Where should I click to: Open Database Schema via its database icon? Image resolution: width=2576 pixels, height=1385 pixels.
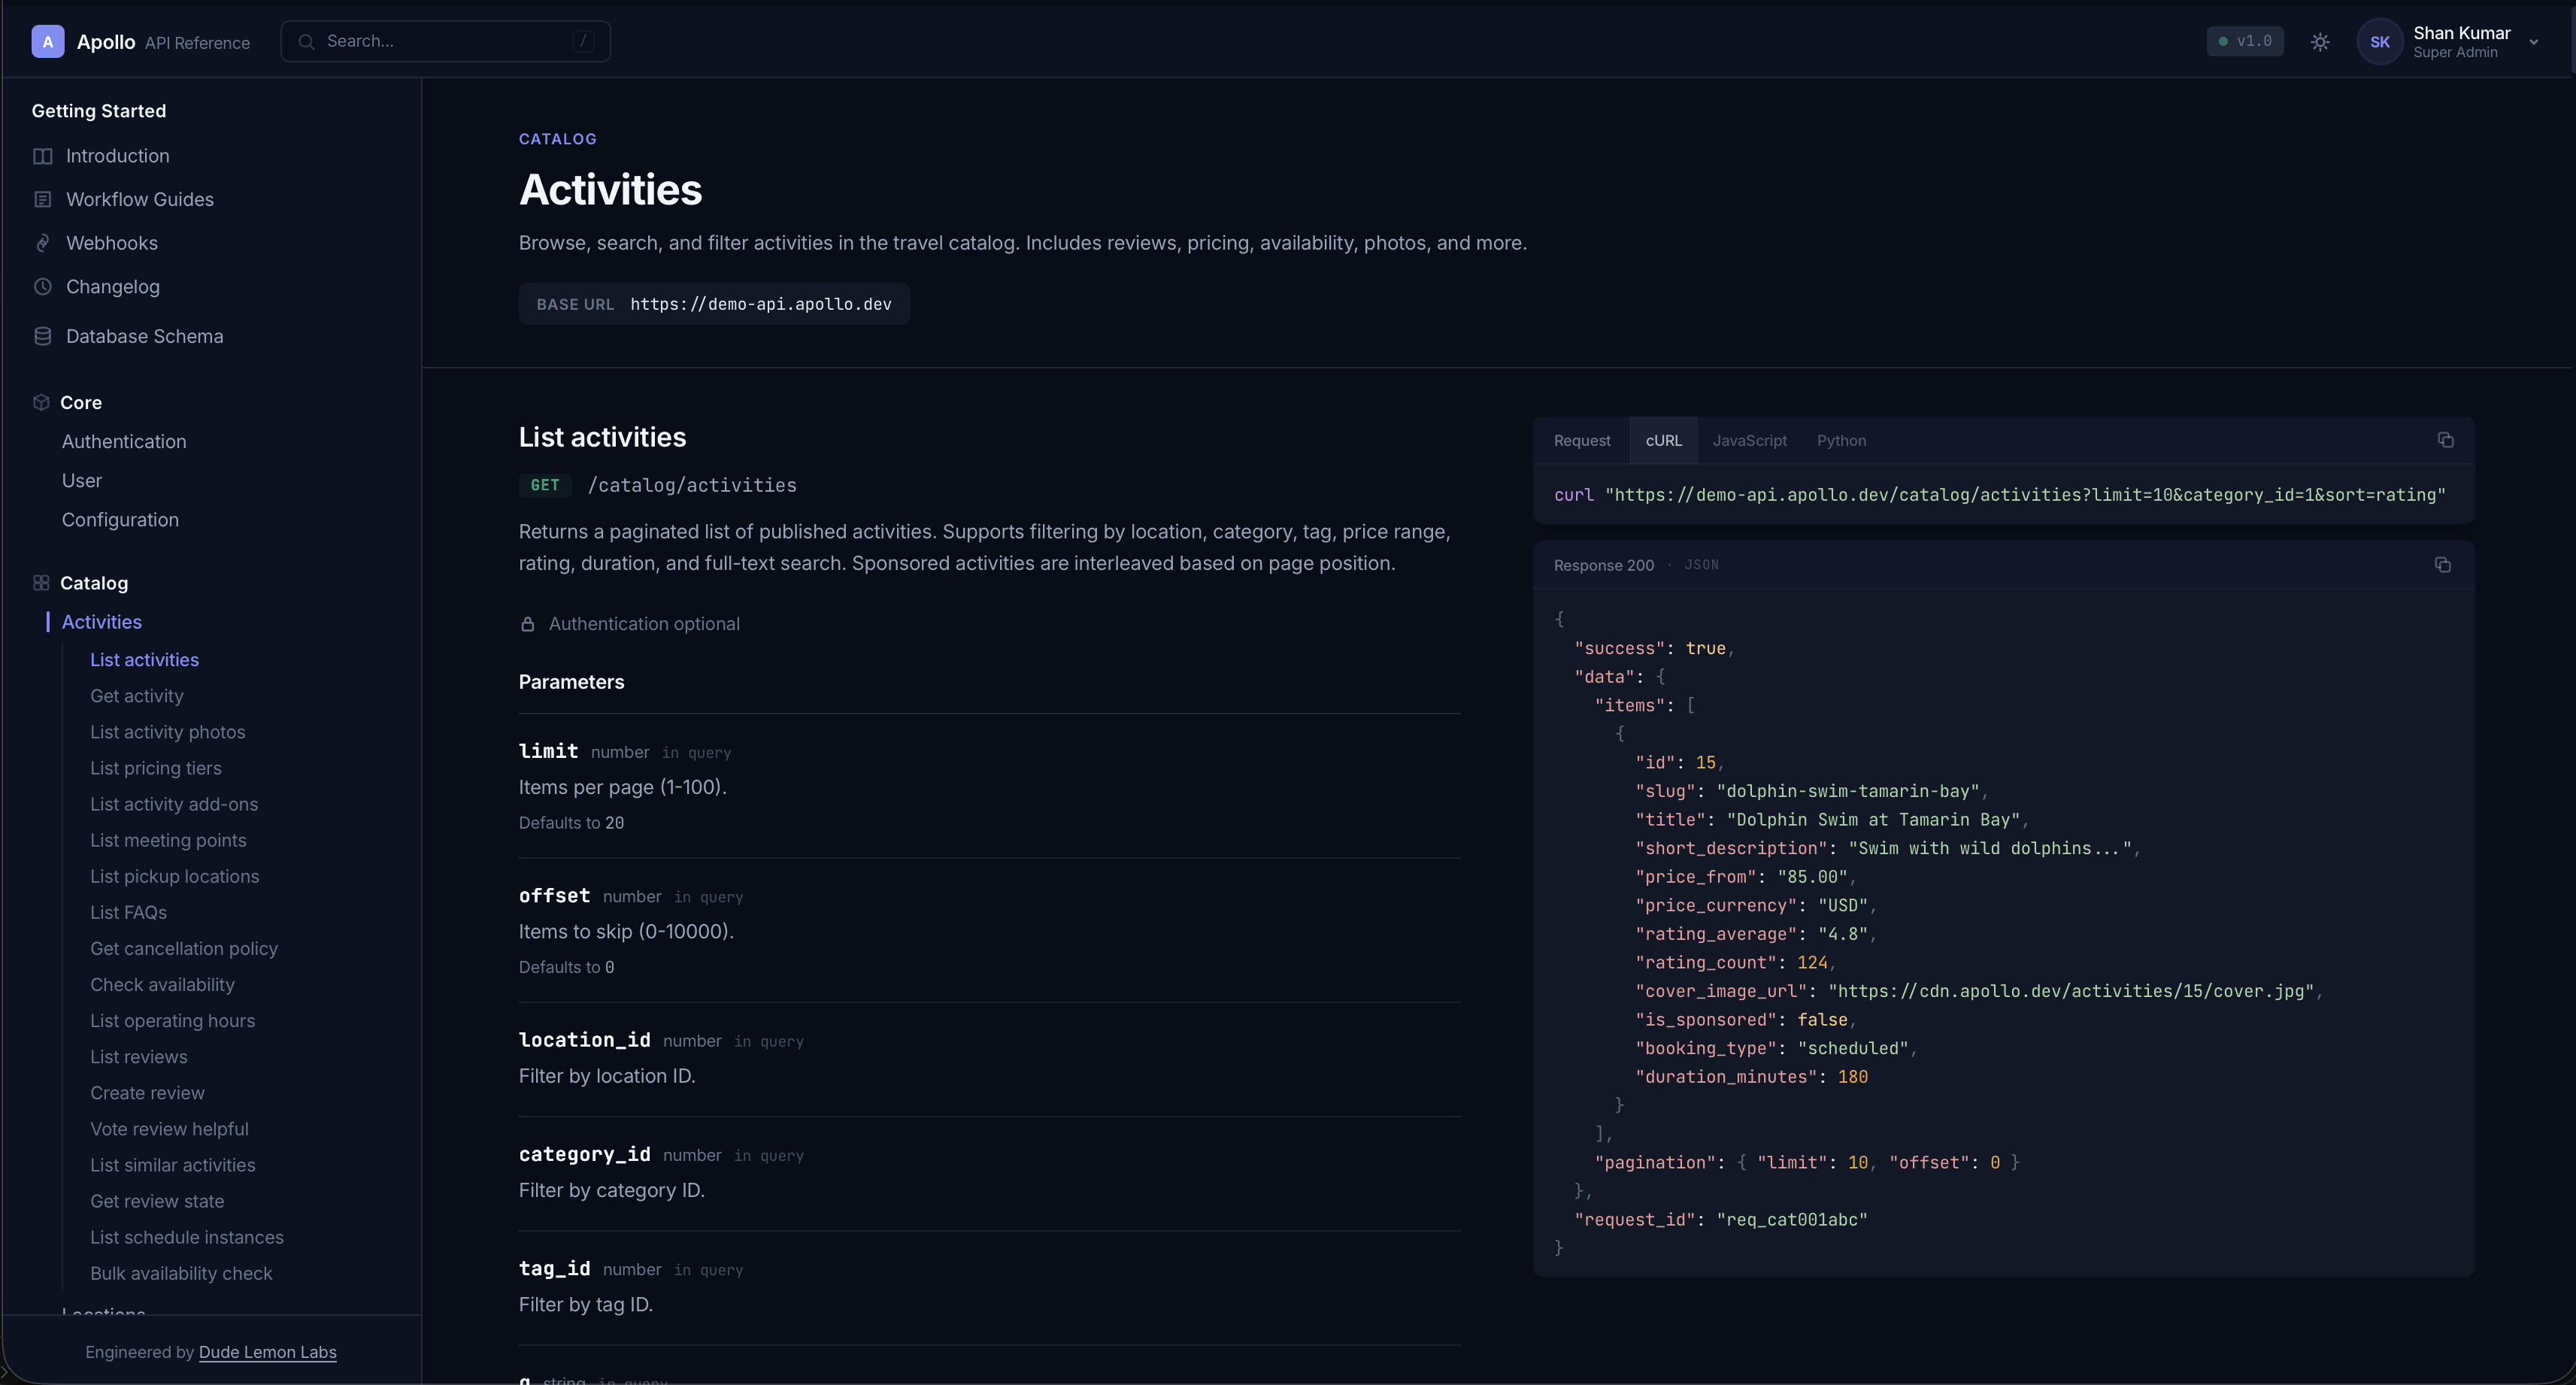pyautogui.click(x=42, y=336)
